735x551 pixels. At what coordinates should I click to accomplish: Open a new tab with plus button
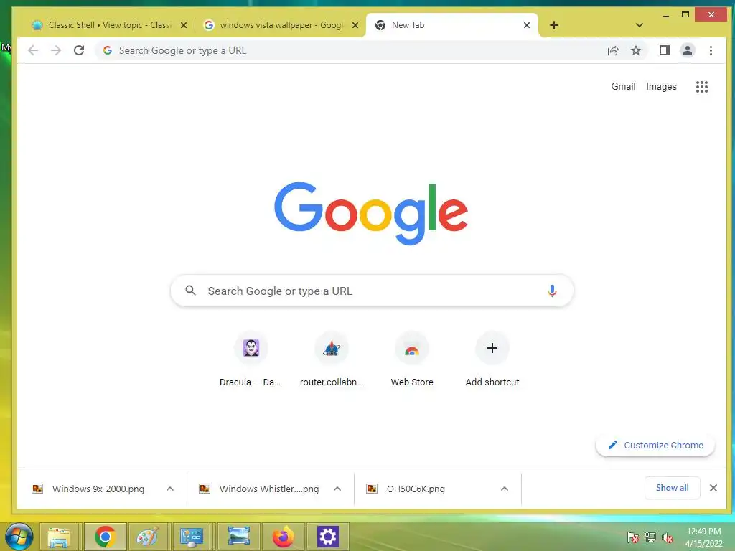(x=553, y=25)
